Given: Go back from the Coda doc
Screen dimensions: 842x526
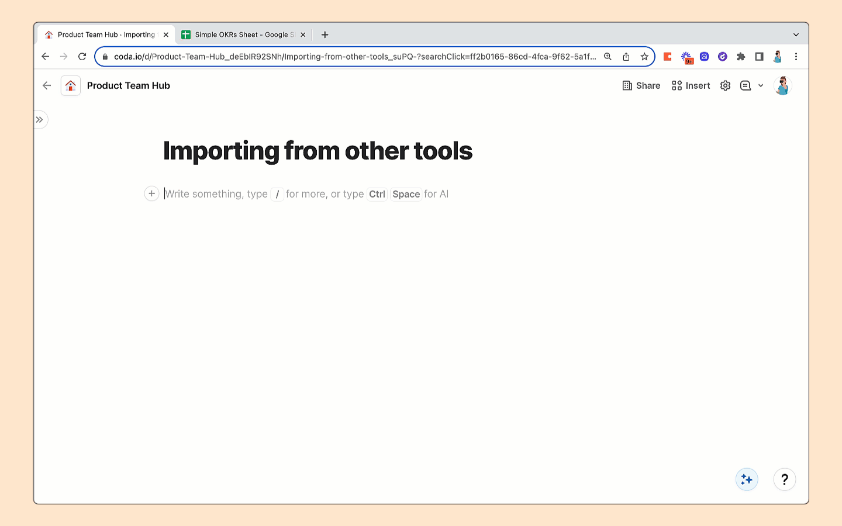Looking at the screenshot, I should pos(47,86).
